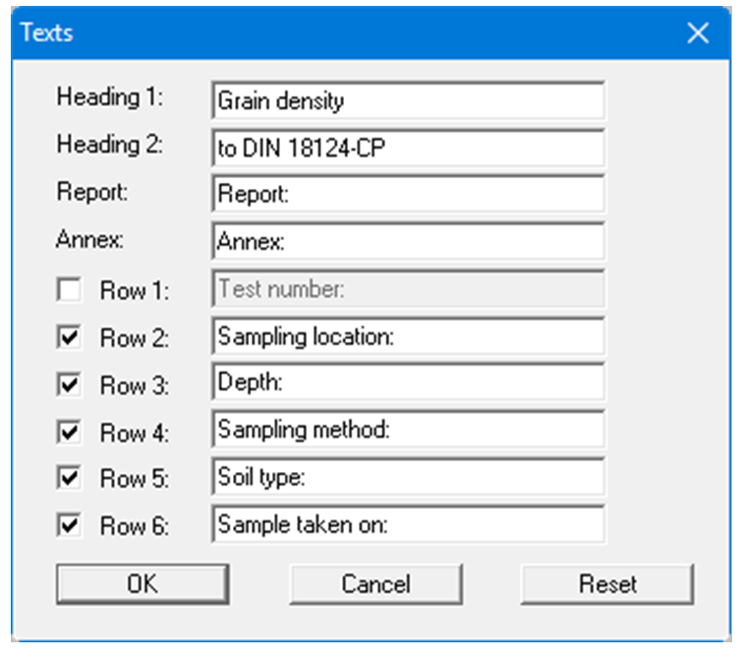The height and width of the screenshot is (659, 744).
Task: Toggle the Row 4 checkbox off
Action: 69,432
